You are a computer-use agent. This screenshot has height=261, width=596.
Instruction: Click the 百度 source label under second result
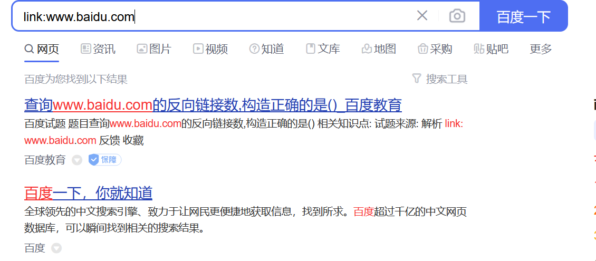click(x=35, y=248)
